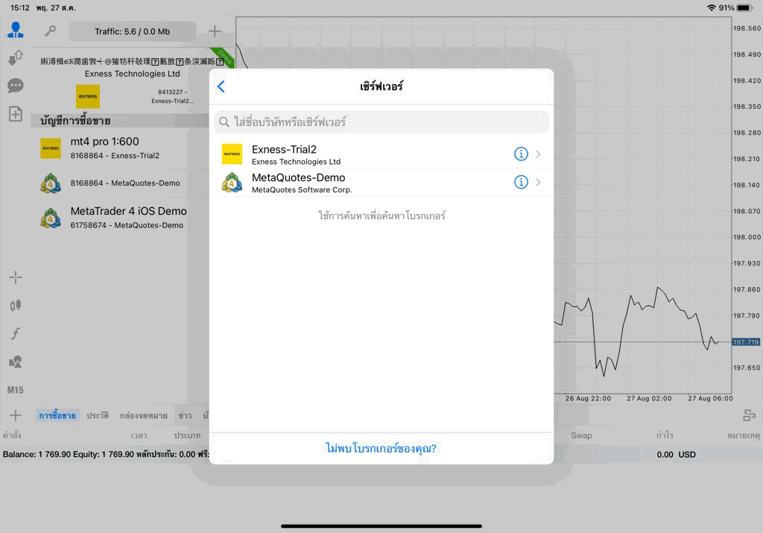This screenshot has height=533, width=763.
Task: Click the บัญชีการซื้อขาย section header
Action: click(75, 121)
